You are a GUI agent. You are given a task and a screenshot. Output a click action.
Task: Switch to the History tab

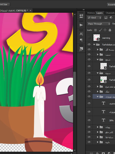click(91, 13)
